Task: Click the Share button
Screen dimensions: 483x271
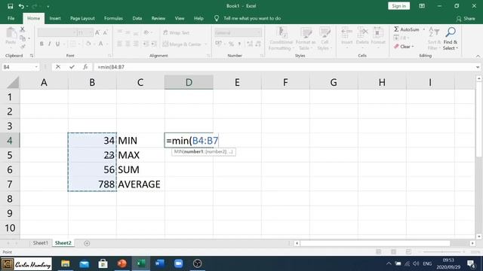Action: 466,19
